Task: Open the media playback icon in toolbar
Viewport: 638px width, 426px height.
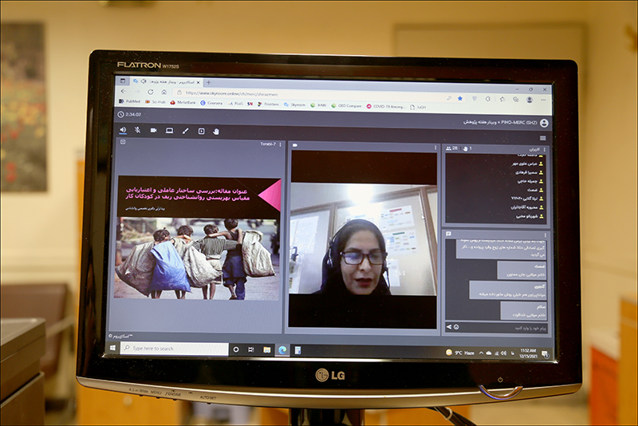Action: tap(201, 131)
